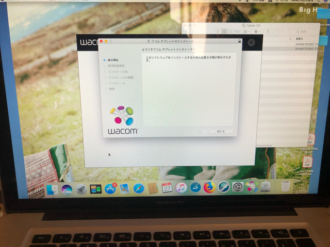Open Finder from the Dock
The width and height of the screenshot is (330, 247).
point(52,190)
